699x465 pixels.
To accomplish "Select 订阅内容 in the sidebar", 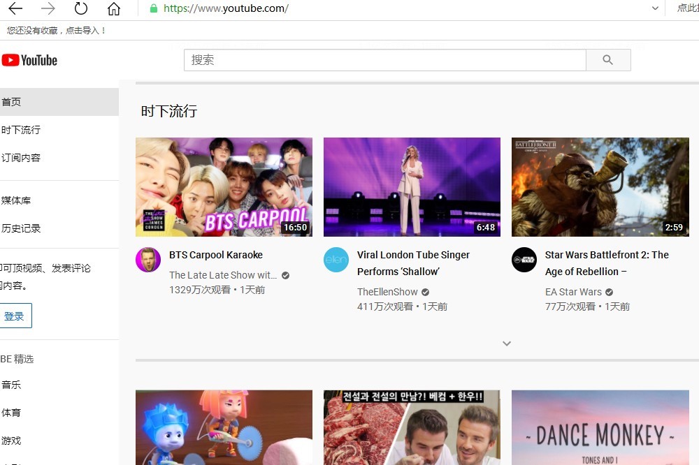I will (21, 157).
